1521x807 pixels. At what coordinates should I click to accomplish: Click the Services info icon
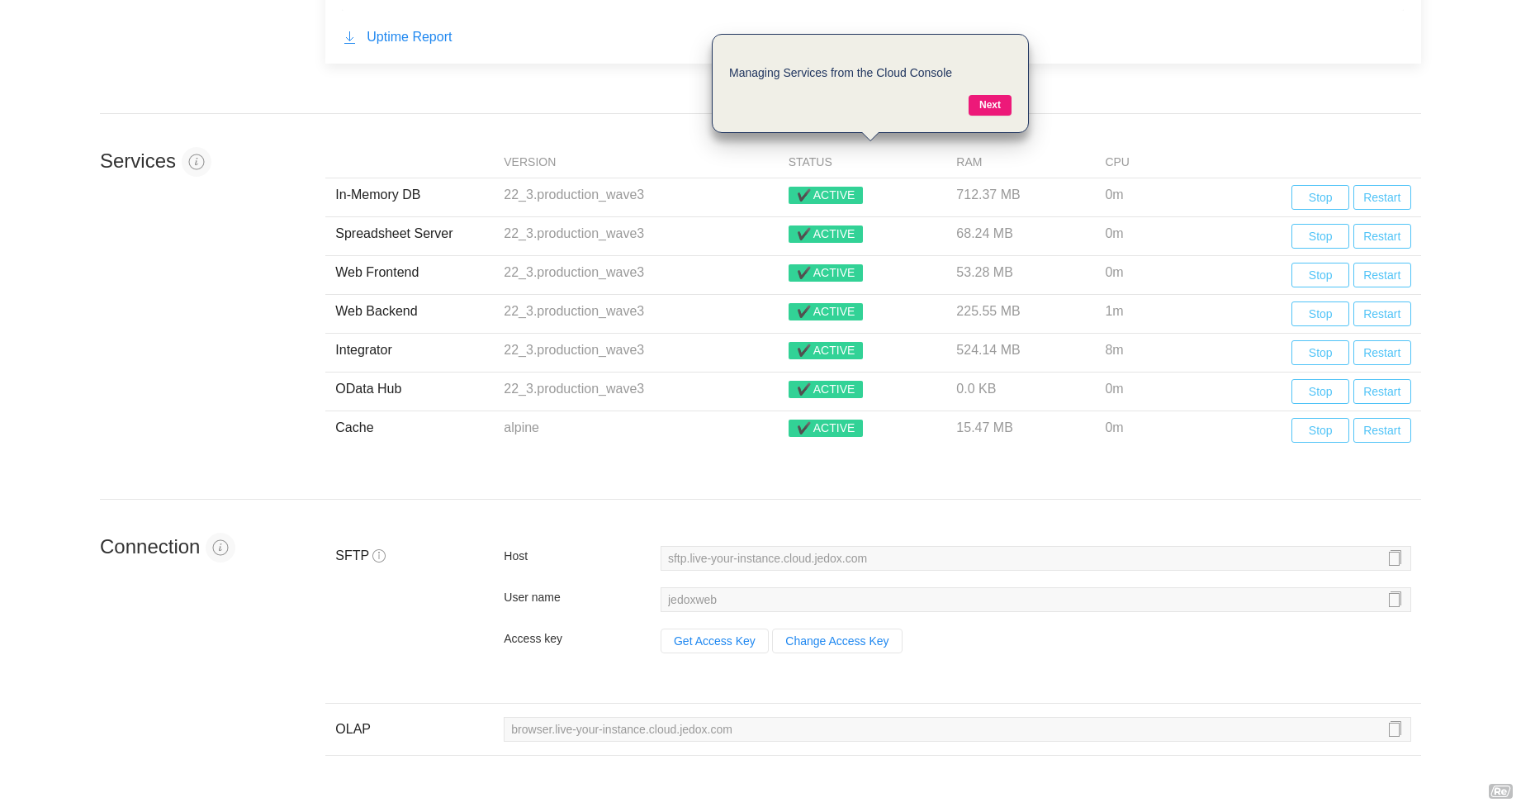coord(197,162)
